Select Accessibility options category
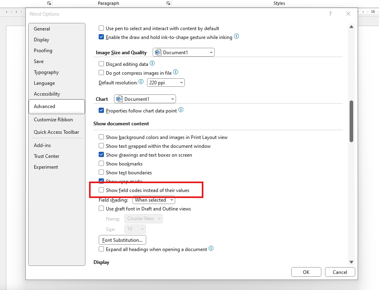Image resolution: width=379 pixels, height=290 pixels. pyautogui.click(x=57, y=94)
